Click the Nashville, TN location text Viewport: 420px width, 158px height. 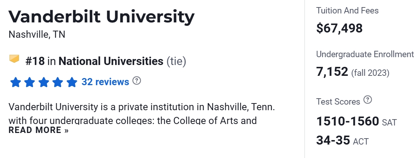click(37, 35)
